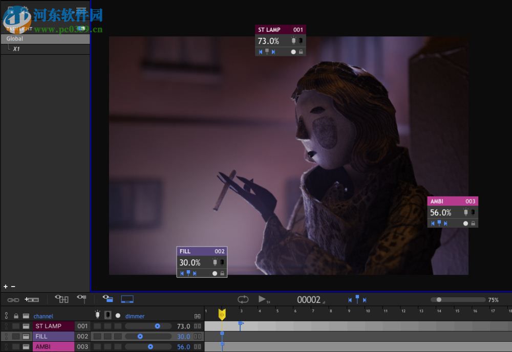Enable loop playback in the transport bar
Screen dimensions: 512x352
pyautogui.click(x=242, y=299)
